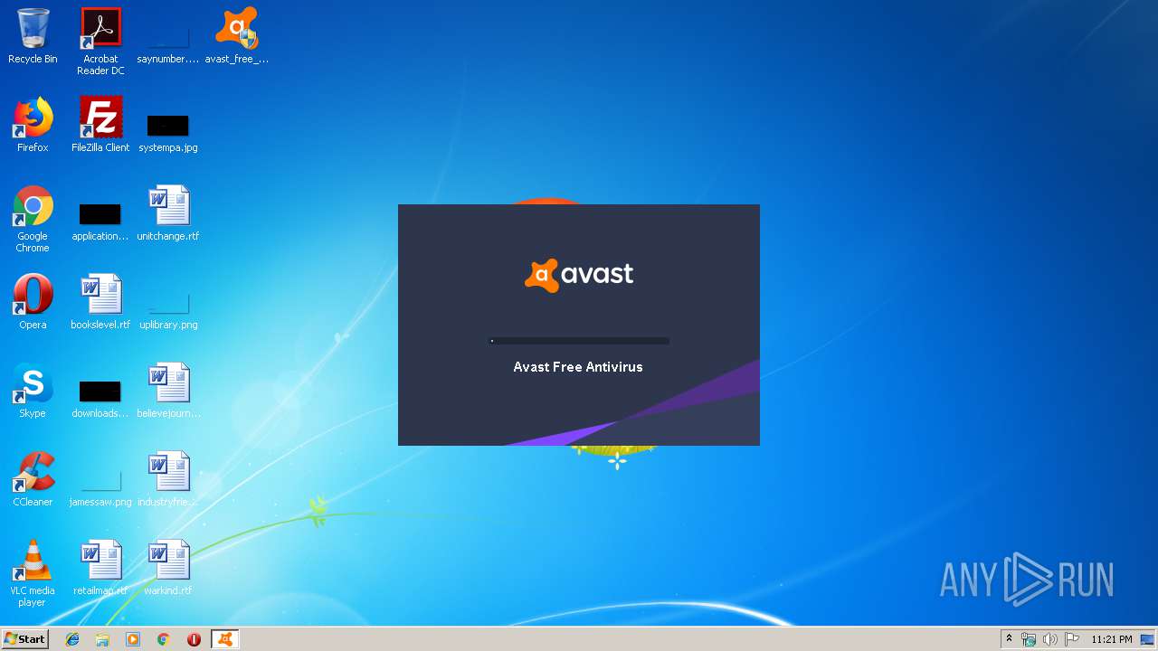Screen dimensions: 1158x651
Task: Click the Start button
Action: [x=24, y=639]
